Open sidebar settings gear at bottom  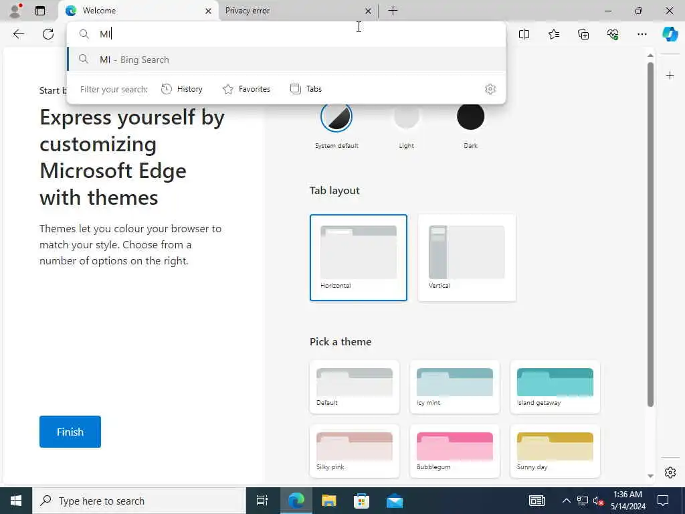(670, 473)
